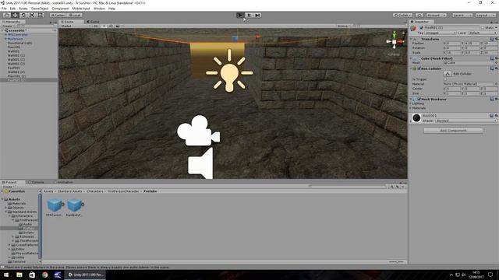Toggle the Is Trigger checkbox
Screen dimensions: 499x280
point(445,79)
